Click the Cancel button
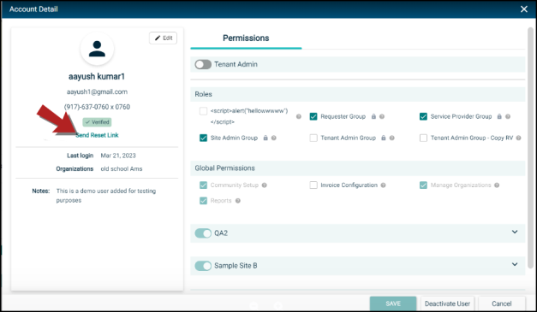This screenshot has height=312, width=537. pos(501,303)
